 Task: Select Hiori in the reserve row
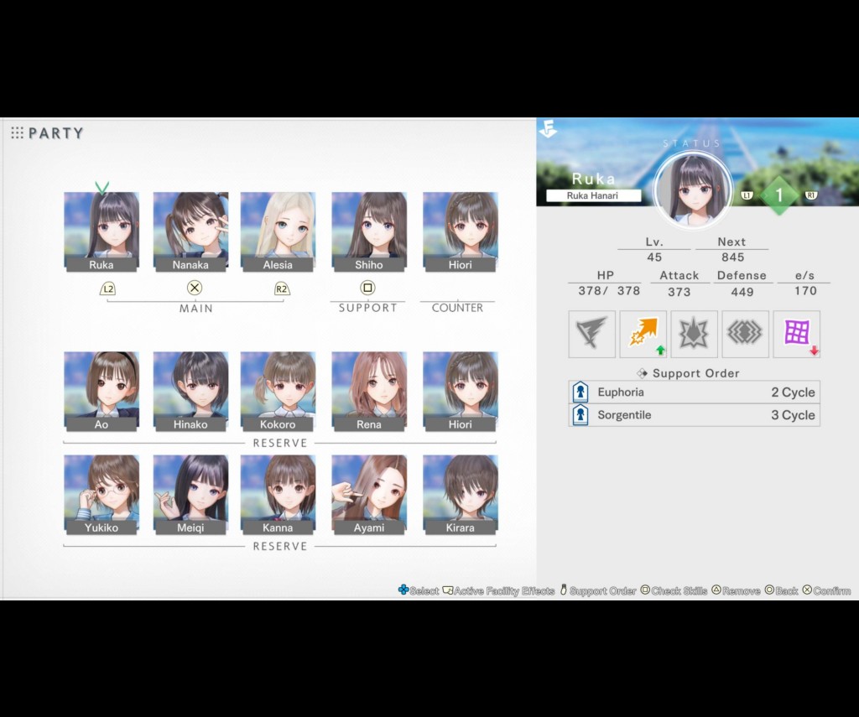pos(461,392)
